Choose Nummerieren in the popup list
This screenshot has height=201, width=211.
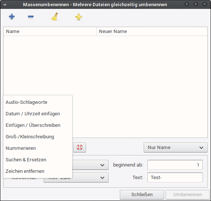point(38,148)
